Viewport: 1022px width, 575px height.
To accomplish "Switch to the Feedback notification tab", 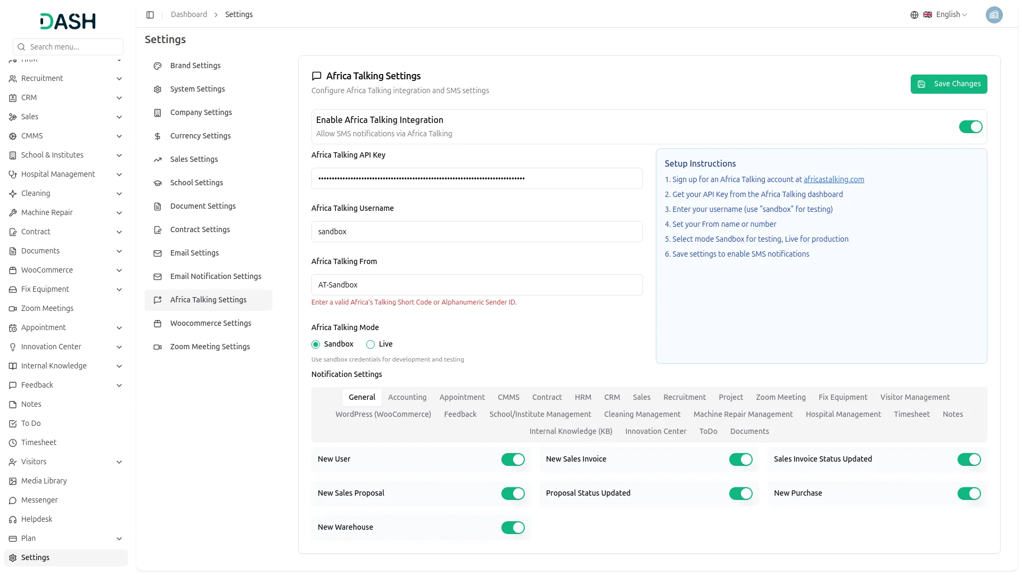I will click(460, 414).
